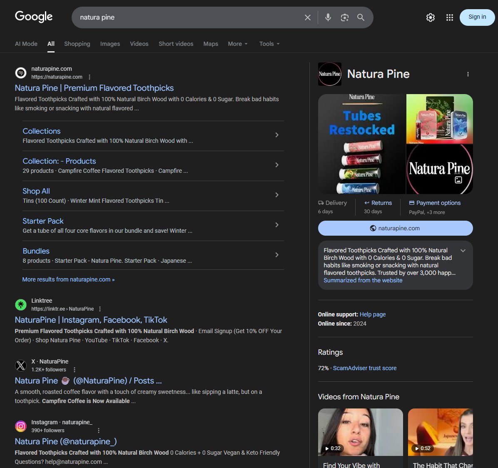Click Summarized from the website link
This screenshot has width=498, height=468.
click(363, 280)
